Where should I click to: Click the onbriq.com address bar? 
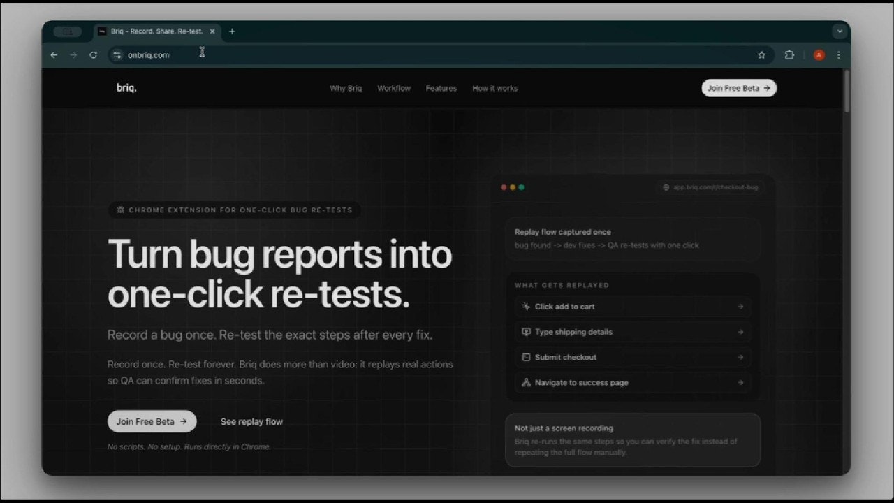click(x=440, y=55)
